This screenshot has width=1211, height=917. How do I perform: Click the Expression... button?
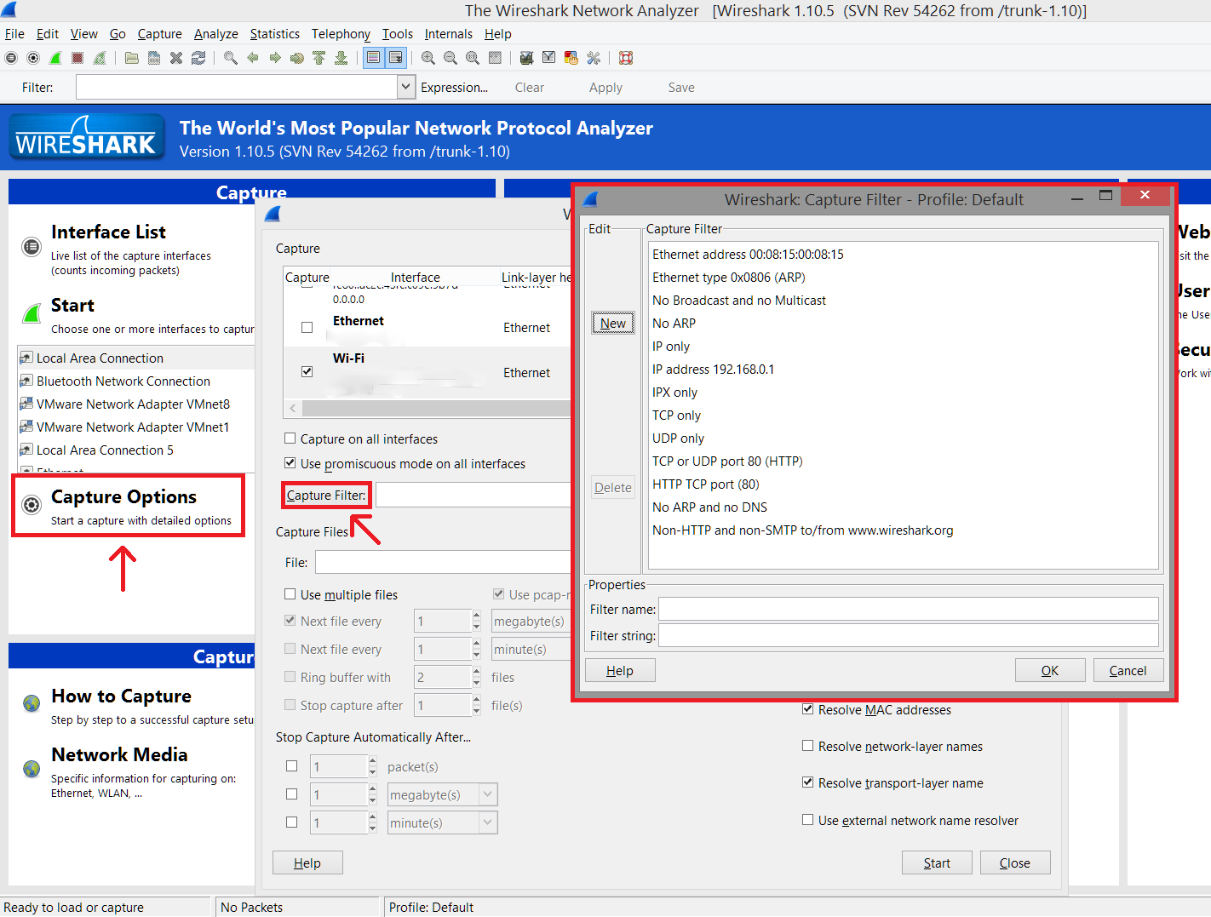[x=455, y=87]
